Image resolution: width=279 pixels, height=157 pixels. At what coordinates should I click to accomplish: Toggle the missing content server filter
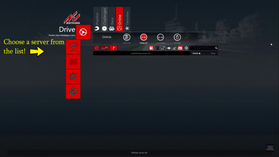coord(151,48)
